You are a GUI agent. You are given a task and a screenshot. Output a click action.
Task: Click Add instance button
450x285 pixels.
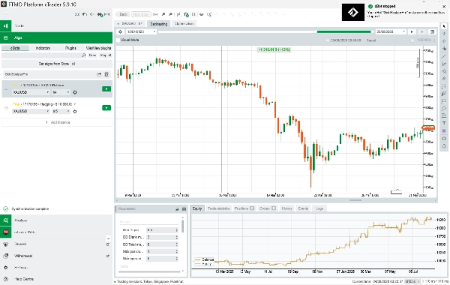click(x=57, y=122)
